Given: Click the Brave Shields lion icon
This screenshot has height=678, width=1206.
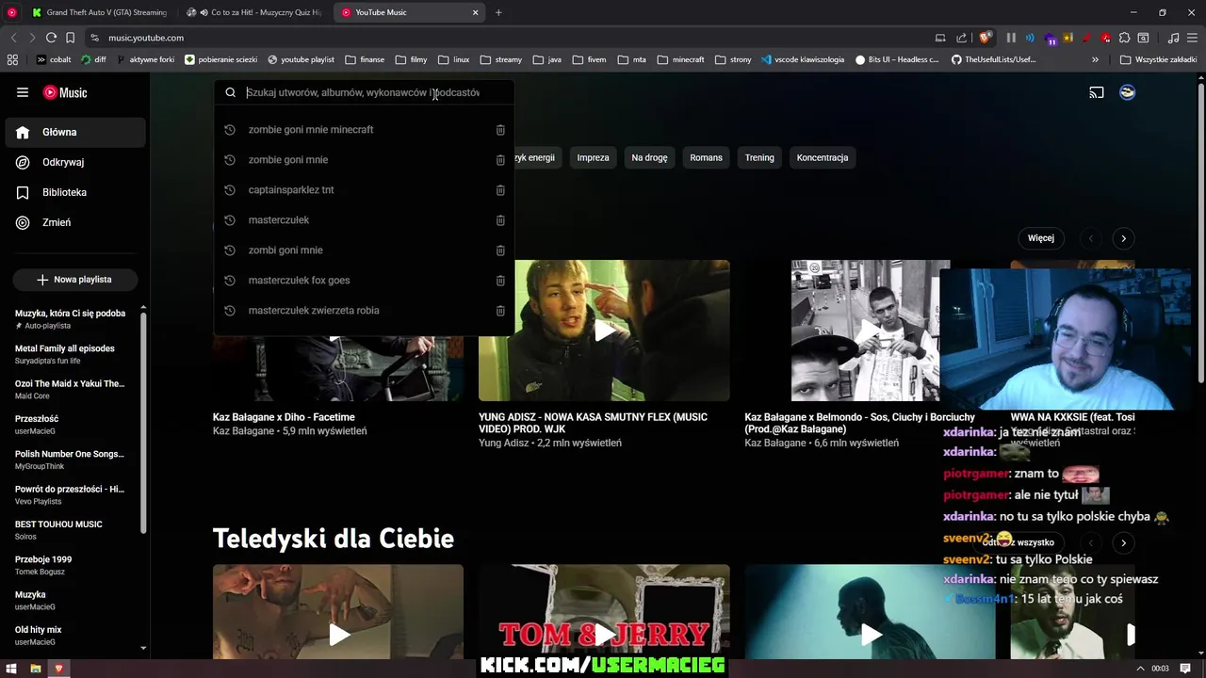Looking at the screenshot, I should [x=986, y=38].
